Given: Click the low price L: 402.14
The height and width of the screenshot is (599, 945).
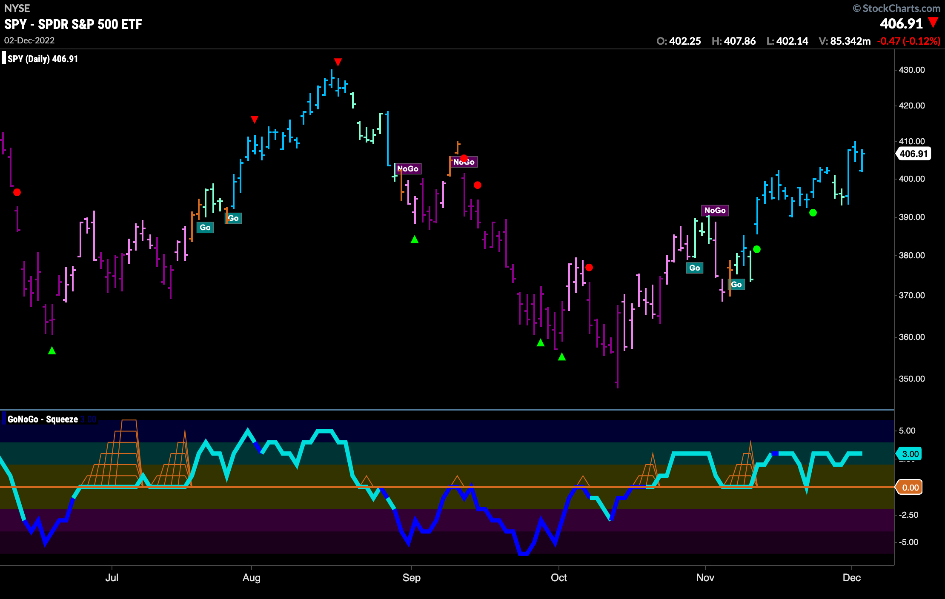Looking at the screenshot, I should 787,41.
